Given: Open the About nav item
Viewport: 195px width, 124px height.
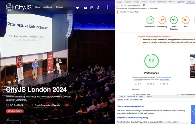Looking at the screenshot, I should pos(38,7).
